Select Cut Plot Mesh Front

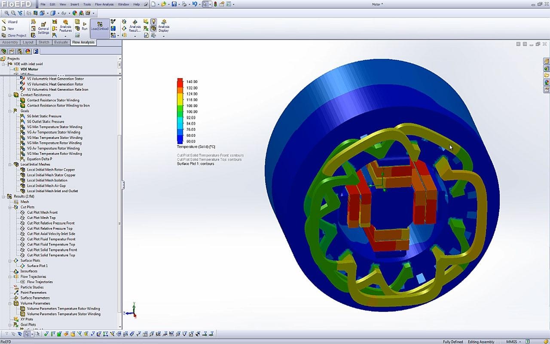coord(42,212)
